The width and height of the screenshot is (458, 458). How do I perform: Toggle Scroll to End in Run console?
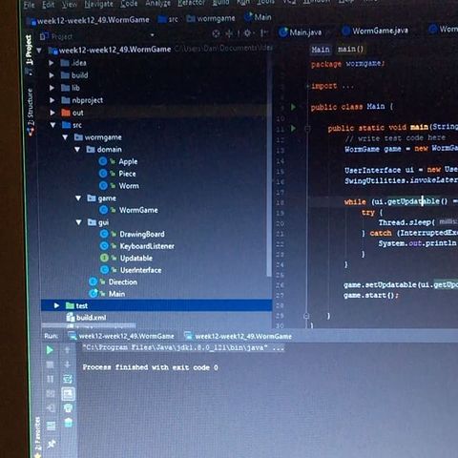[x=68, y=394]
